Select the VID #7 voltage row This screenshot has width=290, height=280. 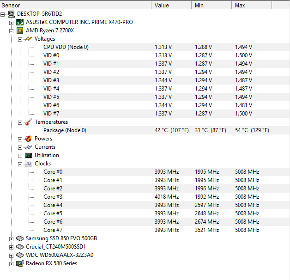[166, 114]
